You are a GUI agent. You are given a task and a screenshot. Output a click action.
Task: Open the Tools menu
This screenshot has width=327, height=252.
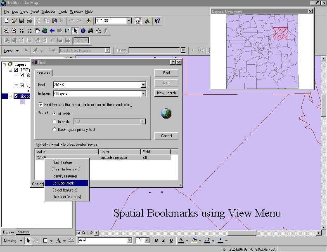(x=63, y=12)
